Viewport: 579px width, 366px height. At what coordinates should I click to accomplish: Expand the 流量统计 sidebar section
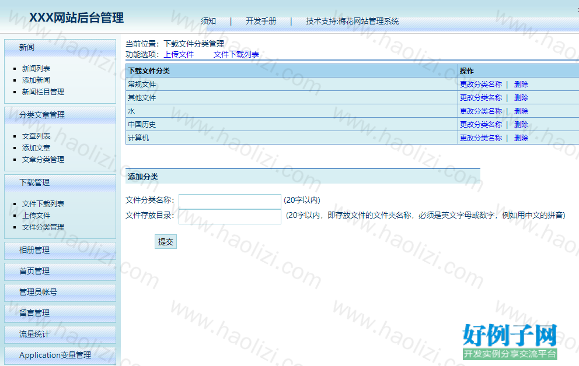tap(60, 335)
